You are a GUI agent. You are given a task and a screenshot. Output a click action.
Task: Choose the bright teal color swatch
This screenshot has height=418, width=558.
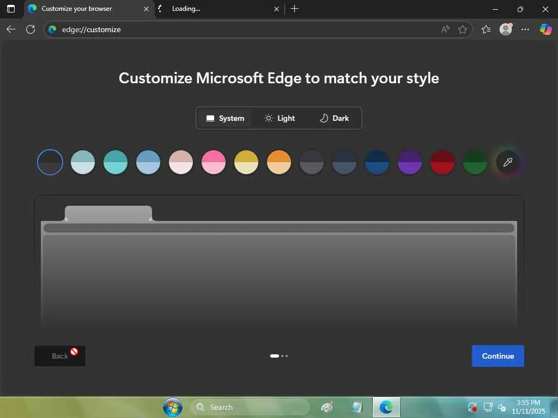pyautogui.click(x=116, y=162)
